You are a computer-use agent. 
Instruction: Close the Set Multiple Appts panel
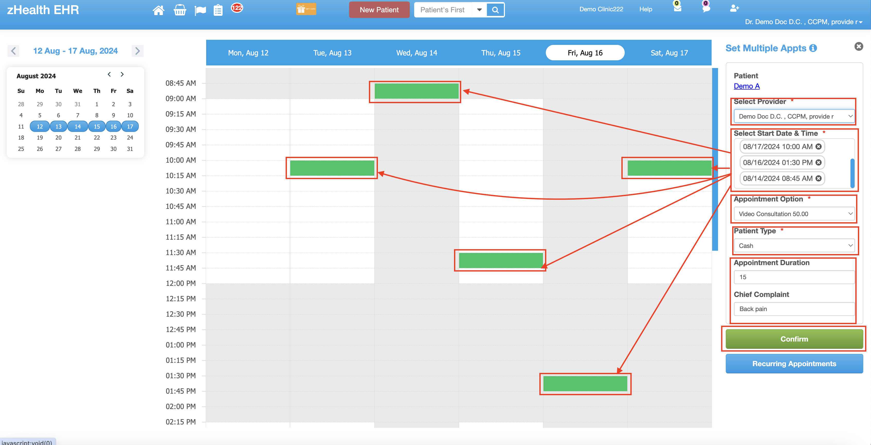pyautogui.click(x=858, y=47)
